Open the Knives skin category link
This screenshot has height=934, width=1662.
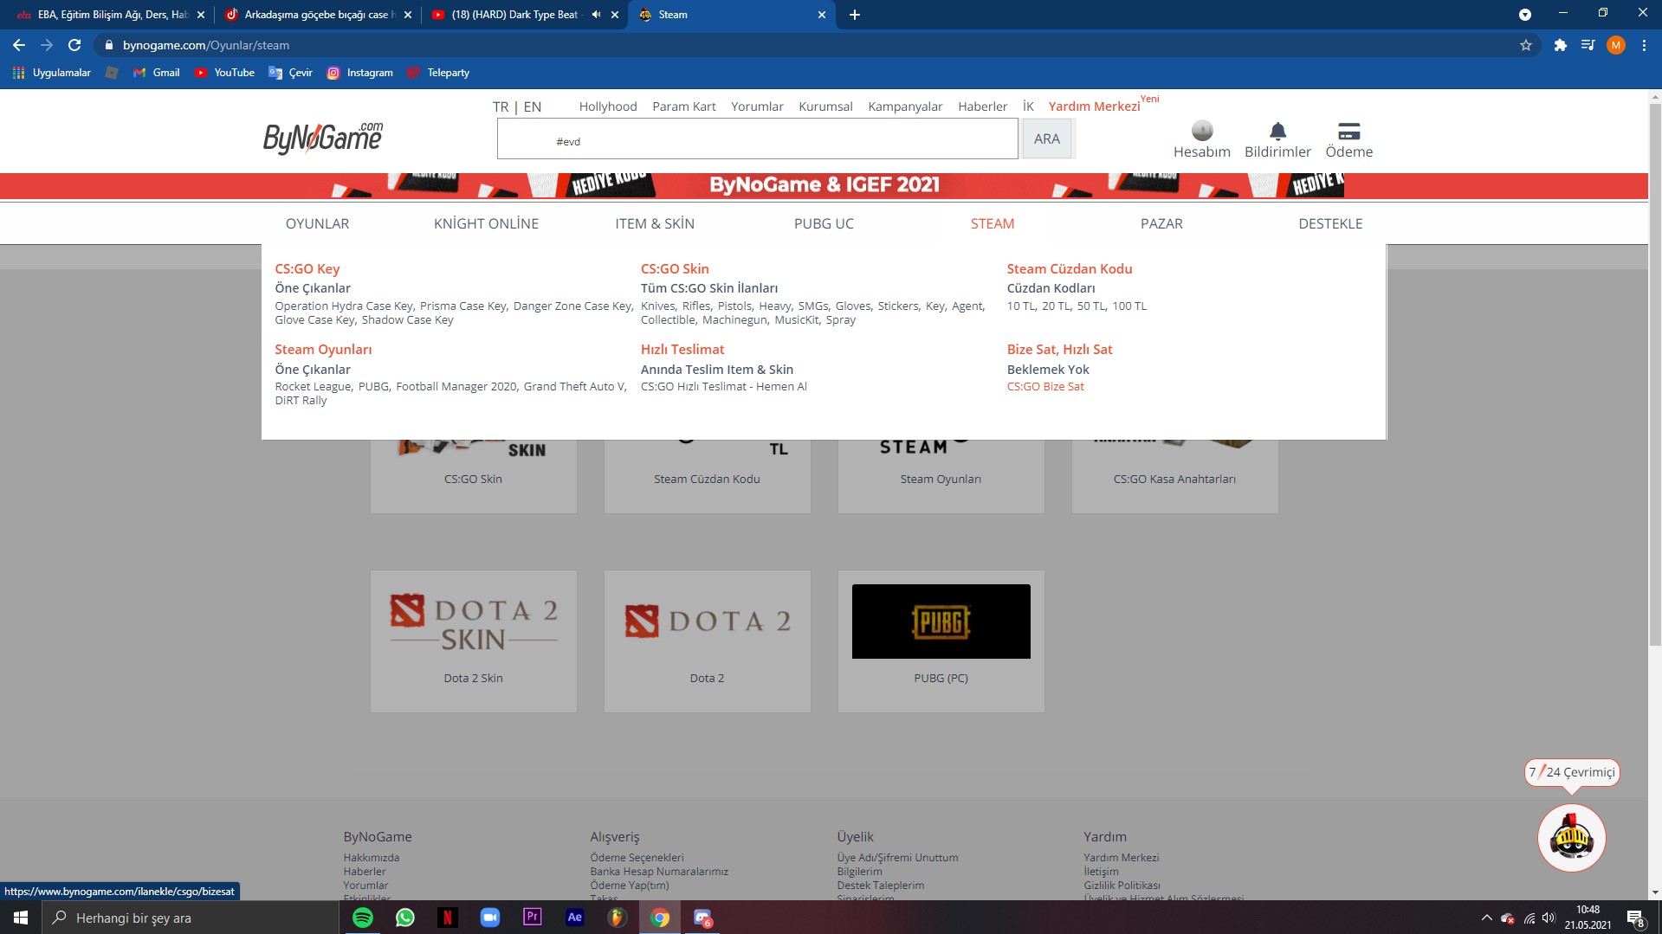(x=657, y=306)
